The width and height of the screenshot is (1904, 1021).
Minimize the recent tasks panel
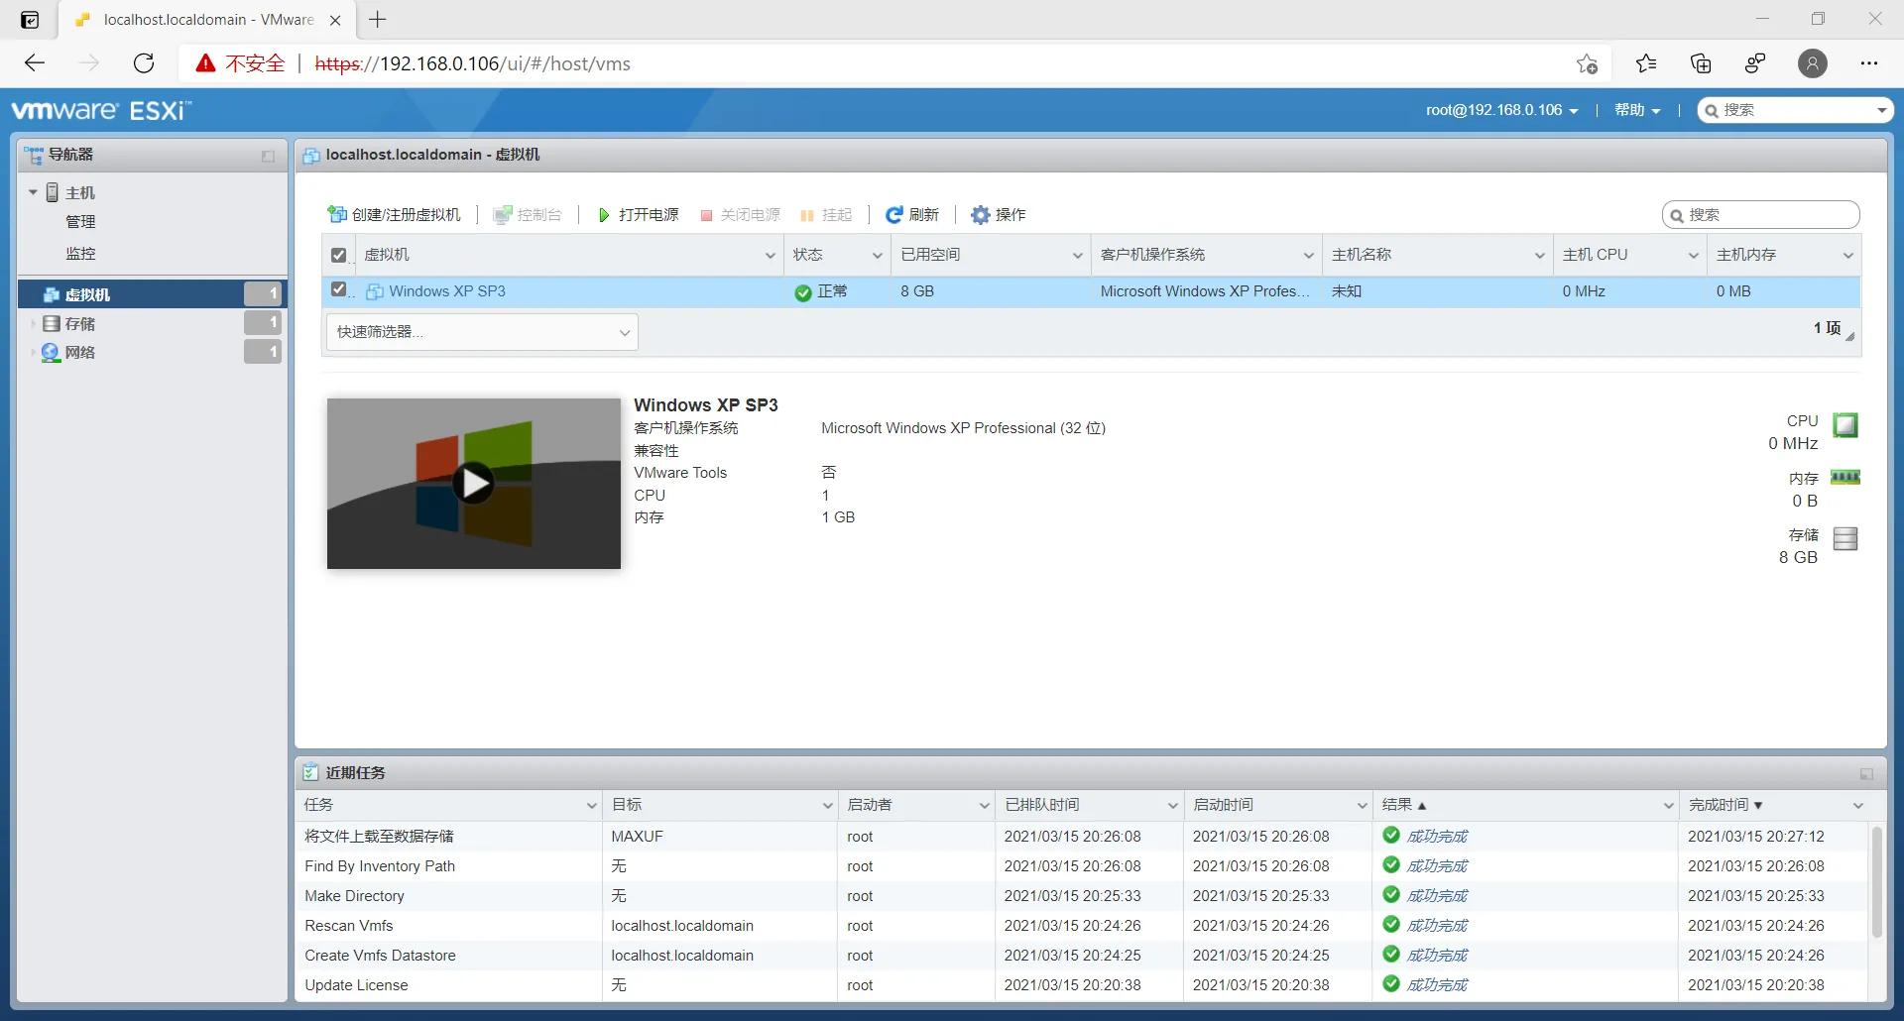[1866, 773]
